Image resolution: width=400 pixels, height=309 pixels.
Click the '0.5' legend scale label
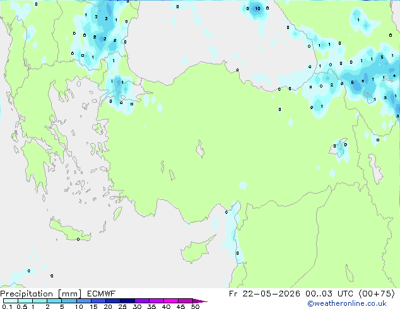pyautogui.click(x=21, y=306)
